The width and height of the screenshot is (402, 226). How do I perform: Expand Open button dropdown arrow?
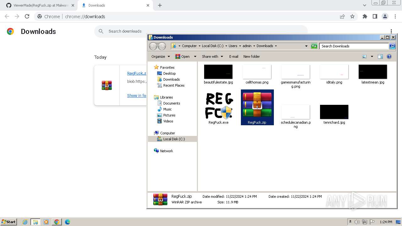point(195,56)
